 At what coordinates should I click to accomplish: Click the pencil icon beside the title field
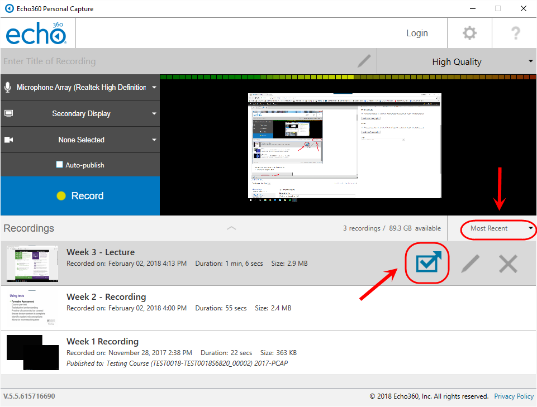364,61
